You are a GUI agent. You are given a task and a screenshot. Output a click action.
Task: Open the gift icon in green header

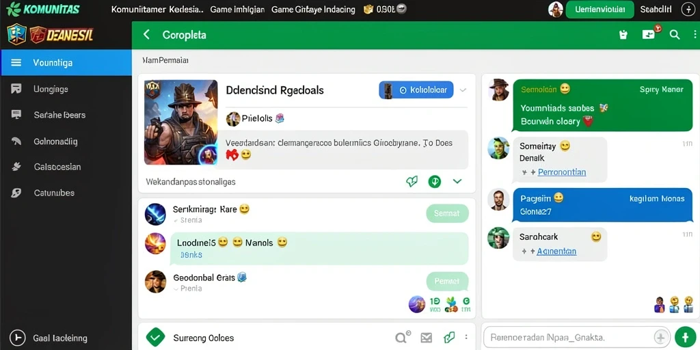(623, 35)
